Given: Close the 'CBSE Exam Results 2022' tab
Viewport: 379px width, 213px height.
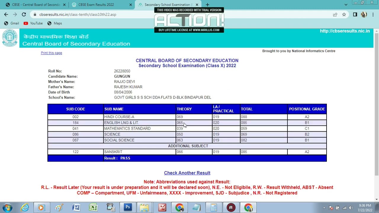Looking at the screenshot, I should 131,5.
